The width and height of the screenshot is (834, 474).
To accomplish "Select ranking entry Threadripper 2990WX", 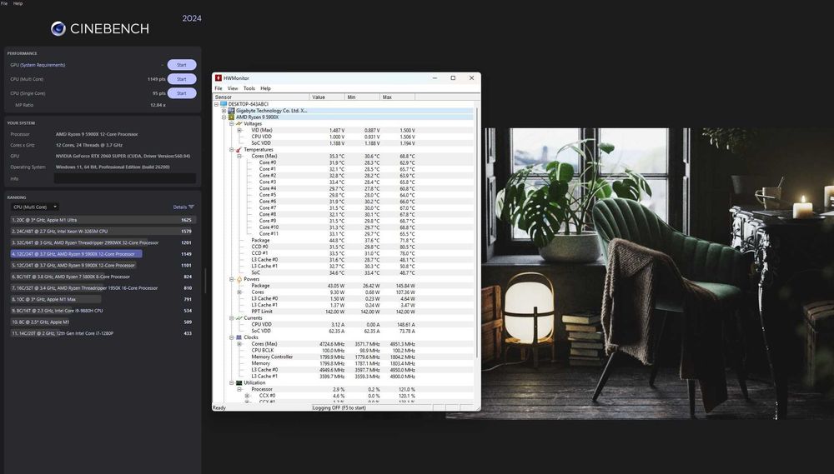I will (103, 243).
